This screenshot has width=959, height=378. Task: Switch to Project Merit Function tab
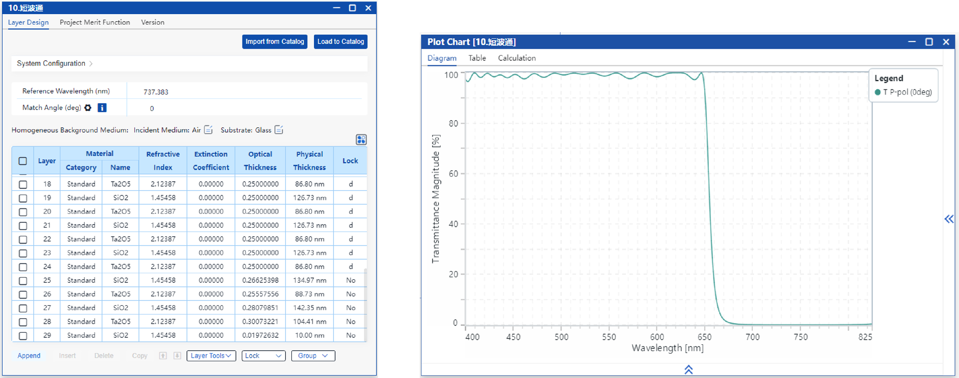click(95, 22)
